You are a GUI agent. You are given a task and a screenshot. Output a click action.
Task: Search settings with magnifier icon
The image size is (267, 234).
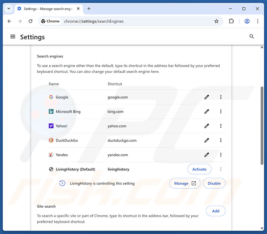click(x=251, y=36)
